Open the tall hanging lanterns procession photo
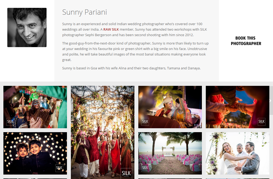Image resolution: width=273 pixels, height=179 pixels. [103, 132]
